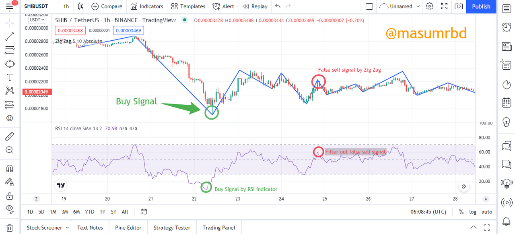Open the Stock Screener tab
Image resolution: width=515 pixels, height=234 pixels.
tap(44, 228)
